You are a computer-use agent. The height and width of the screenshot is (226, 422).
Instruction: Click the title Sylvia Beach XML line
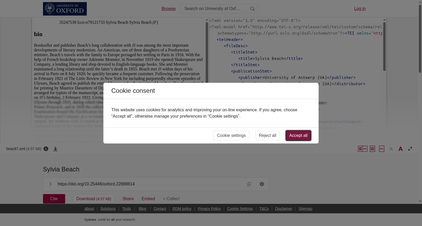(271, 59)
